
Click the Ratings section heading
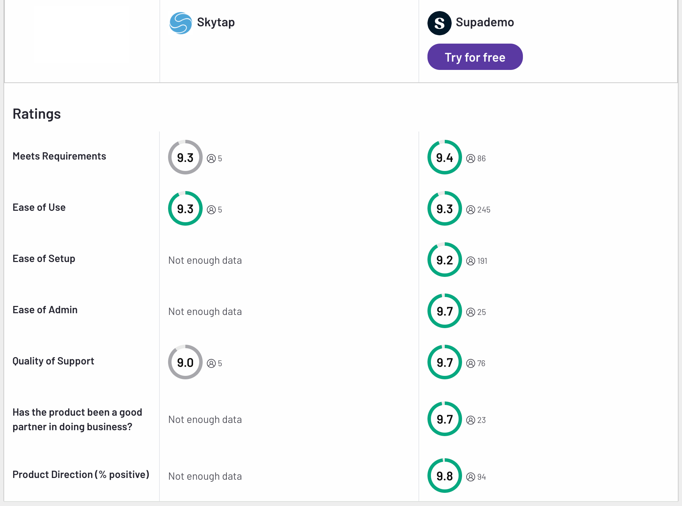[37, 113]
